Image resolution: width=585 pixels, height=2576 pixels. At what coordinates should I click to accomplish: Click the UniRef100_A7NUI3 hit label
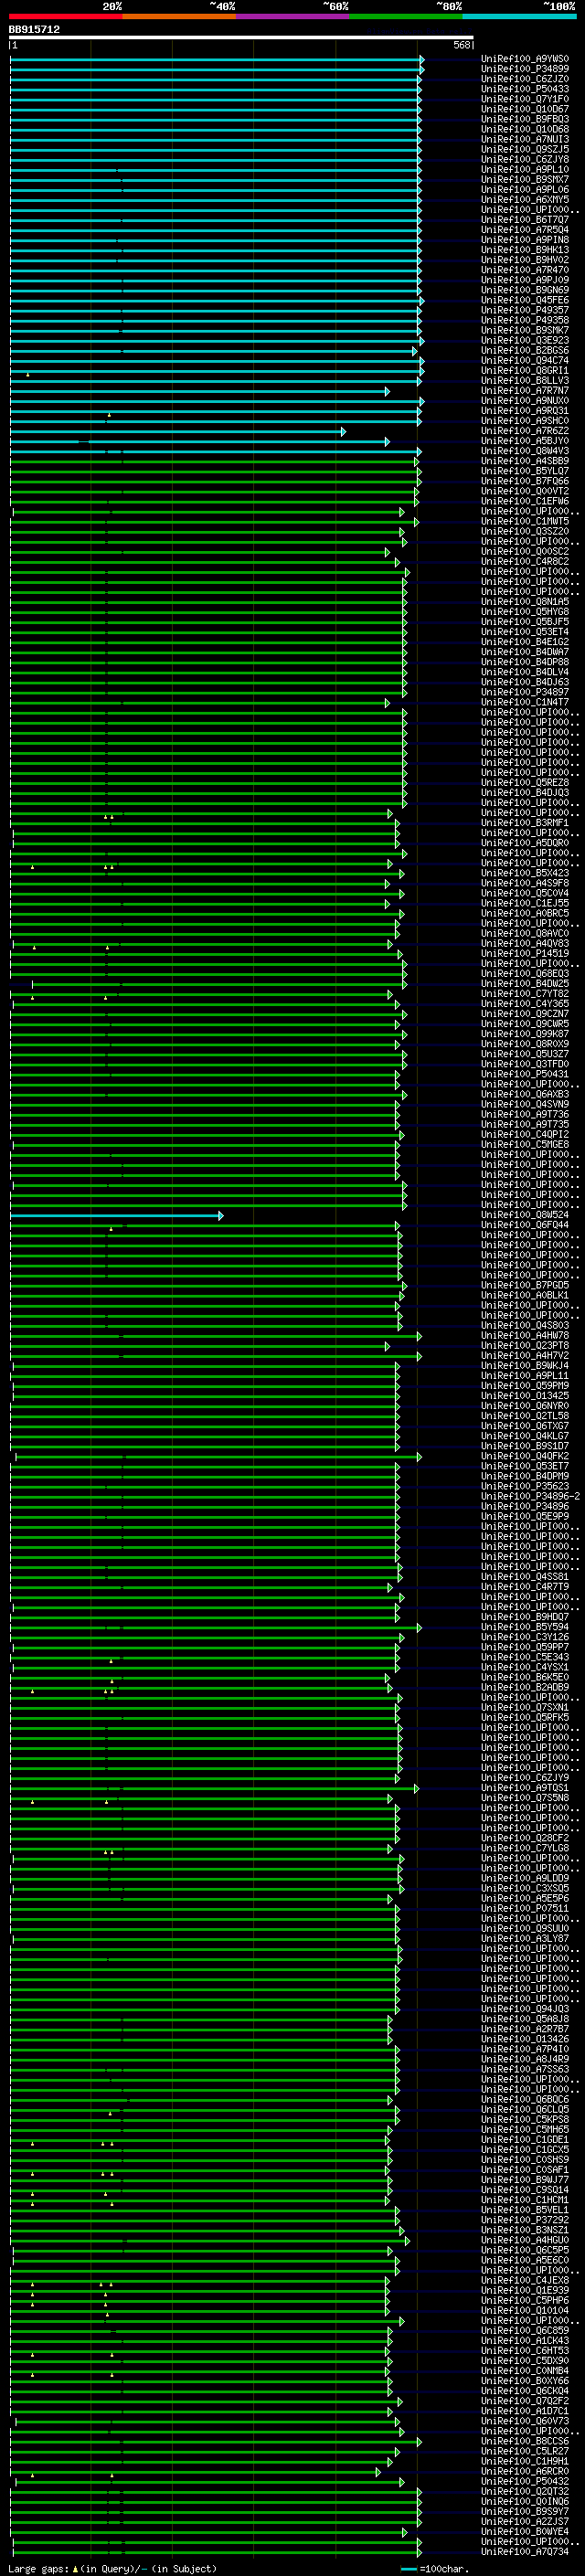point(525,140)
